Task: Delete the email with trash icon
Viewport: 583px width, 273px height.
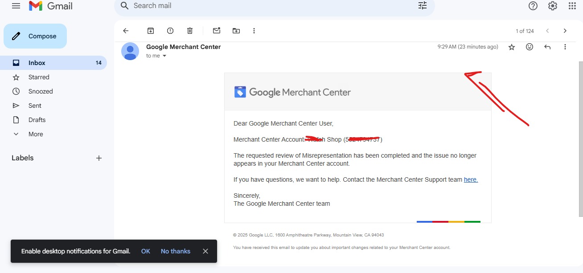Action: [x=190, y=31]
